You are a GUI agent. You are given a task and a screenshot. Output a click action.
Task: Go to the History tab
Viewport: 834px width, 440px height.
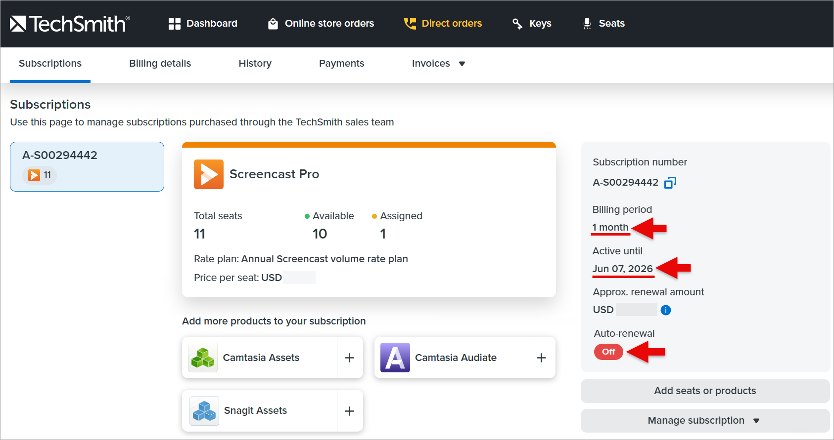coord(255,63)
